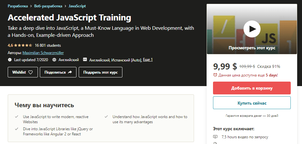Screen dimensions: 302x144
Task: Click the share arrow icon
Action: [x=70, y=72]
